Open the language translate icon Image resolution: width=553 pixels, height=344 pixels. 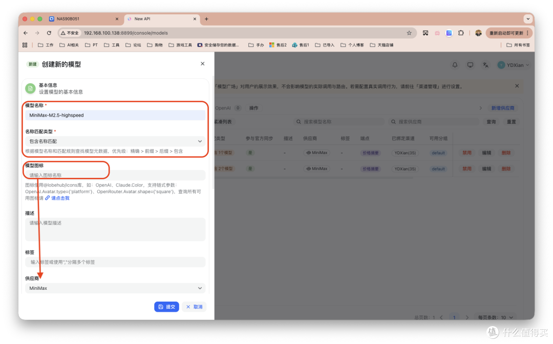coord(485,65)
